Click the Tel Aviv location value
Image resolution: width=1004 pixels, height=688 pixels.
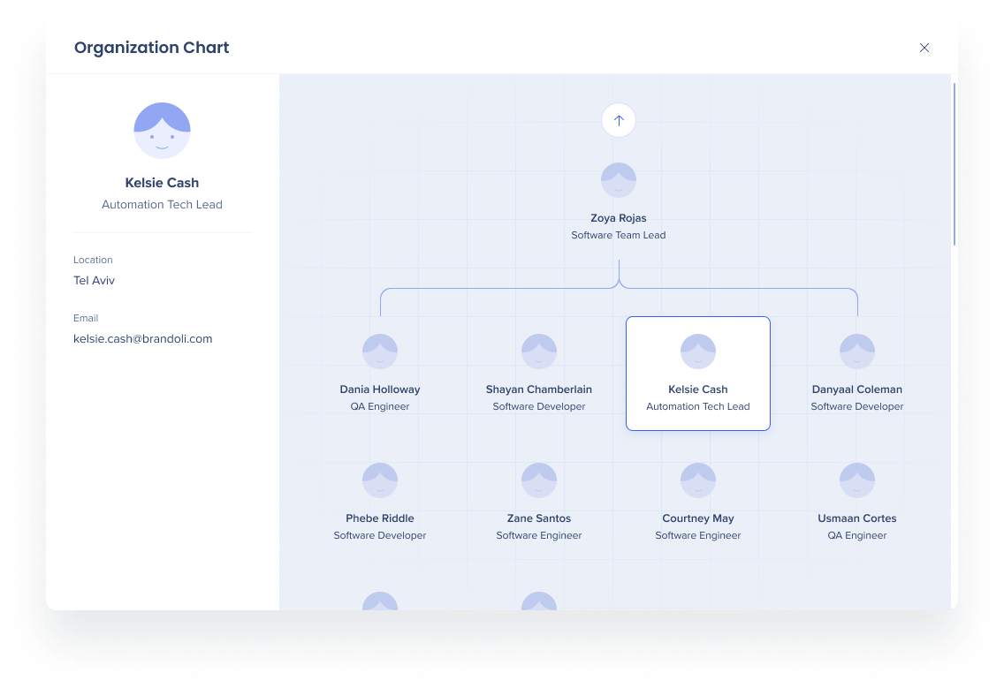(x=94, y=280)
